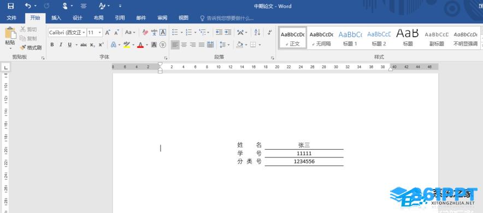
Task: Switch to the 引用 tab
Action: tap(120, 18)
